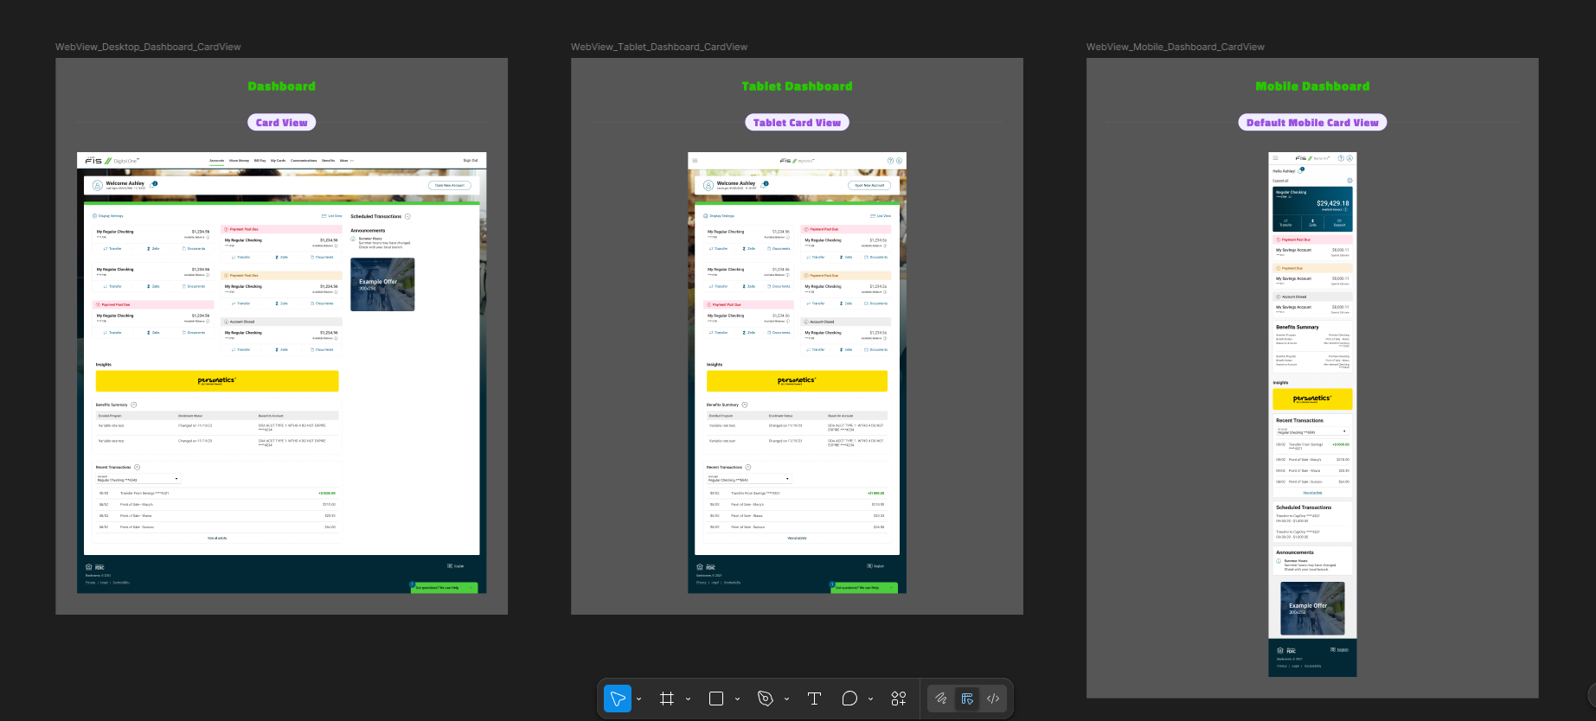Switch to Design mode
This screenshot has width=1596, height=721.
(967, 699)
